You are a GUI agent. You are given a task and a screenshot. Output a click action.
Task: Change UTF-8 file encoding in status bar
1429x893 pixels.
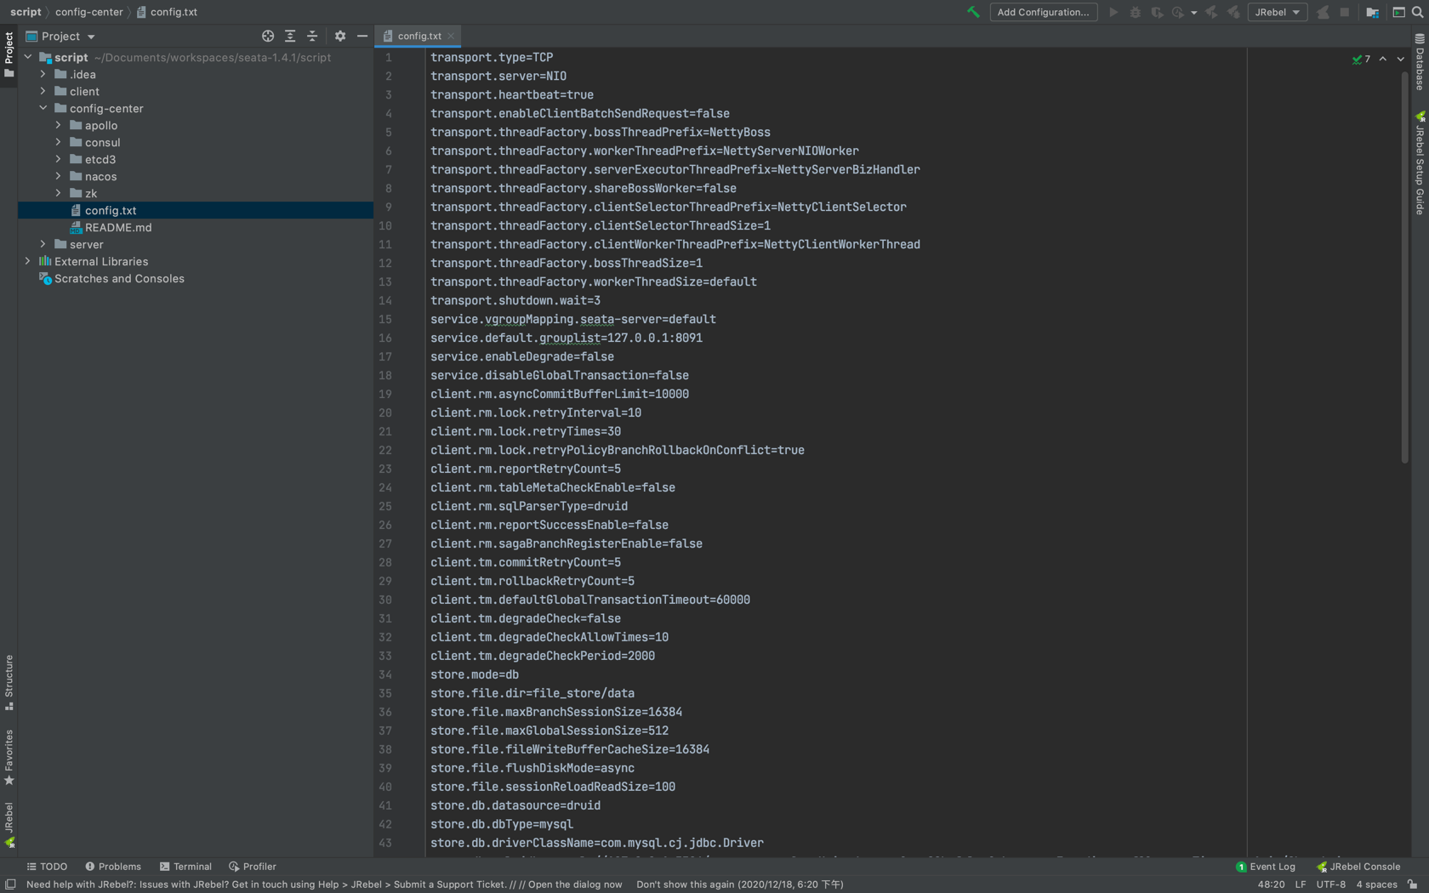pyautogui.click(x=1331, y=884)
